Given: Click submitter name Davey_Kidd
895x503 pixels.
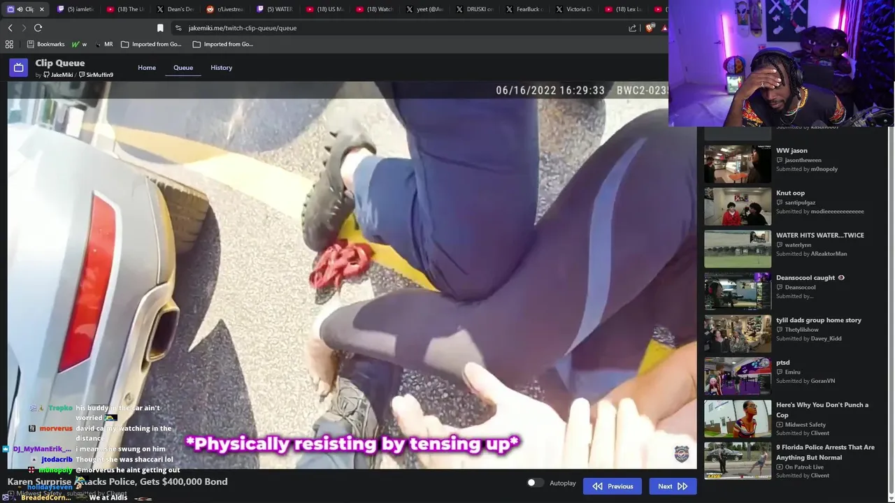Looking at the screenshot, I should (x=826, y=339).
